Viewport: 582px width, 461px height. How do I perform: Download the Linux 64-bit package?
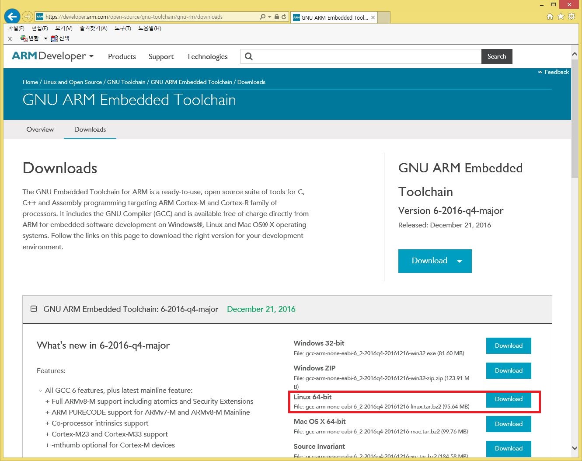coord(509,399)
